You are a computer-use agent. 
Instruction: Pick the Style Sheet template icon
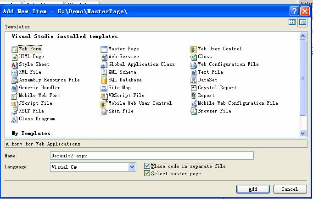[x=15, y=65]
